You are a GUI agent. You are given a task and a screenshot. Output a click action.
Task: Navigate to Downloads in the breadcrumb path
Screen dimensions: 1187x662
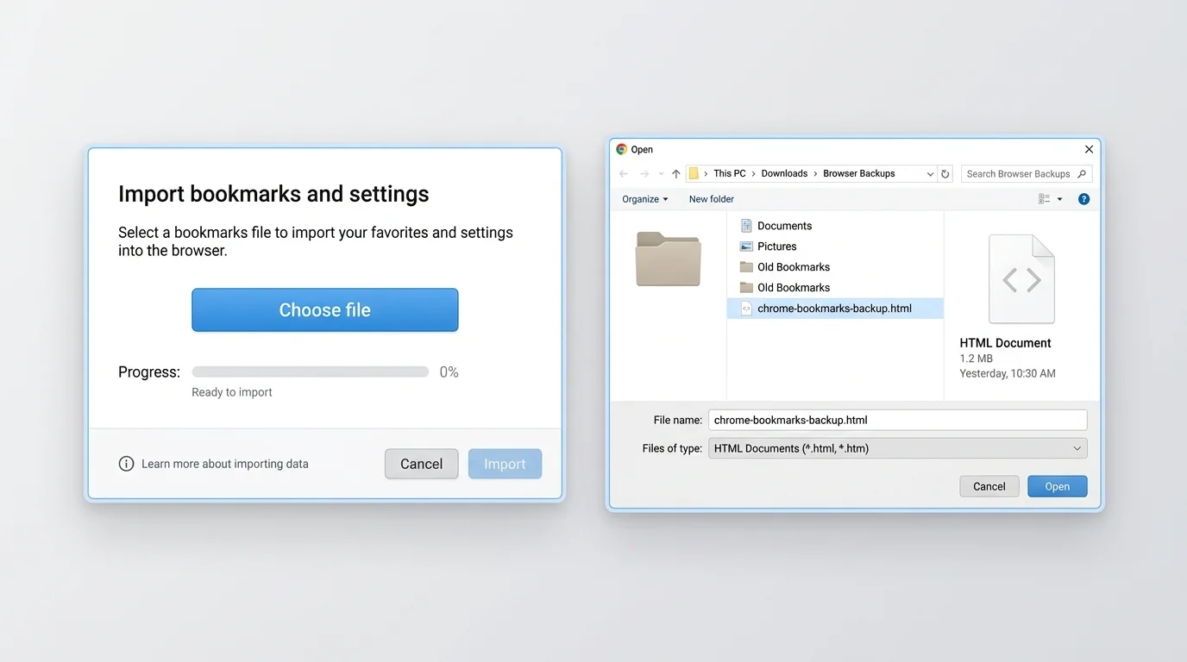(784, 173)
